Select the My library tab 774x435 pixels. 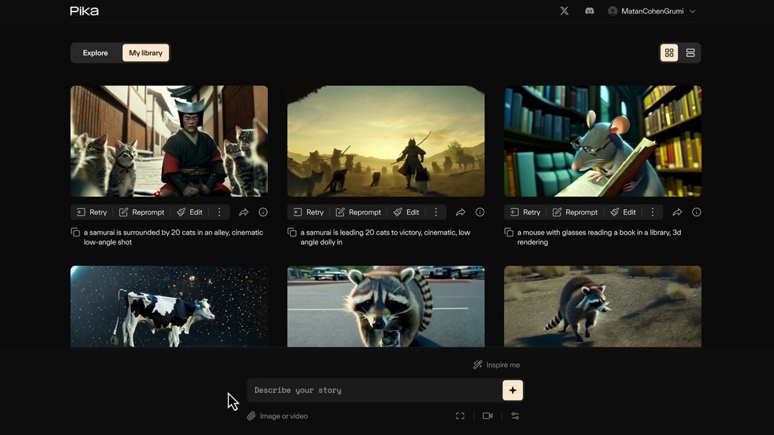tap(146, 53)
